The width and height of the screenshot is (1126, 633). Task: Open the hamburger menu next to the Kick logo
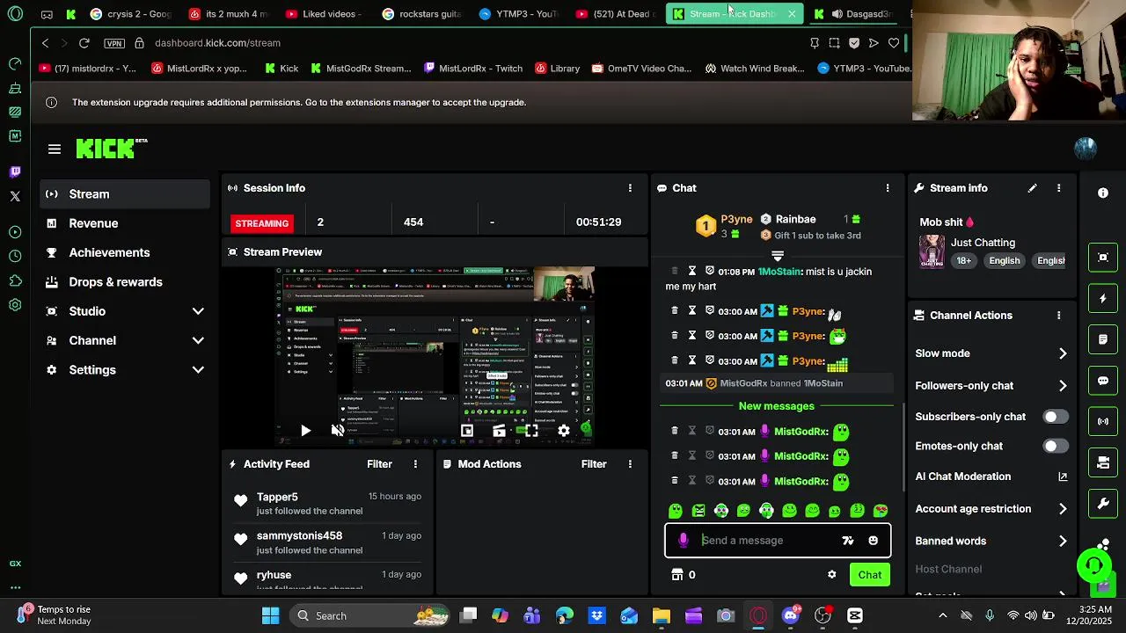click(x=55, y=149)
